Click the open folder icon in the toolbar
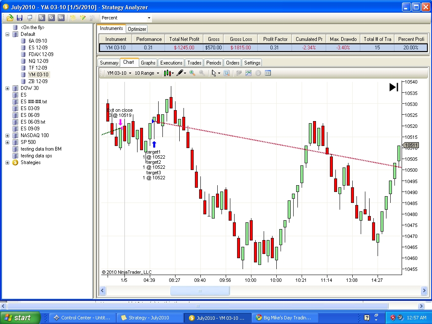Screen dimensions: 432x324 [10, 18]
